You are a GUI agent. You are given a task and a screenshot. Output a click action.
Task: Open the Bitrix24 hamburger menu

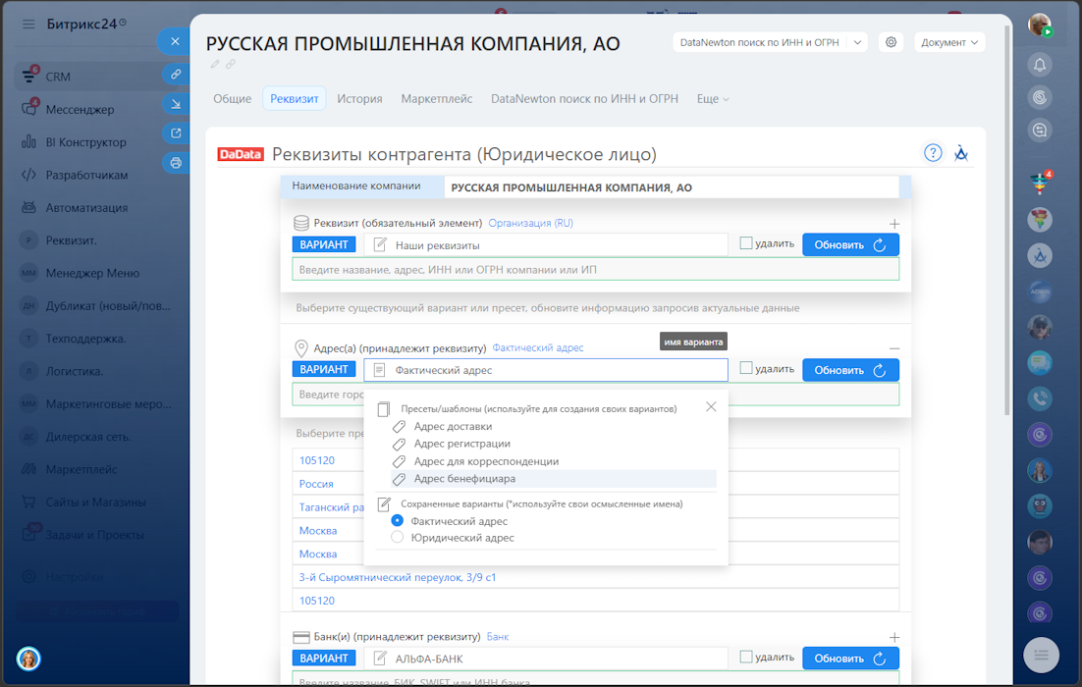27,24
